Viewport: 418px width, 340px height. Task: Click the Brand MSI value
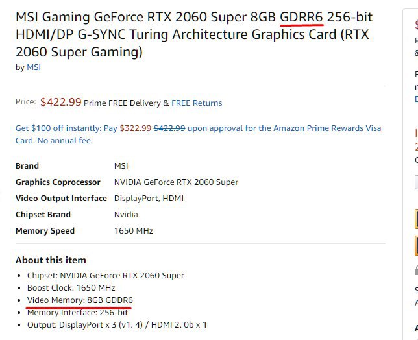point(121,166)
